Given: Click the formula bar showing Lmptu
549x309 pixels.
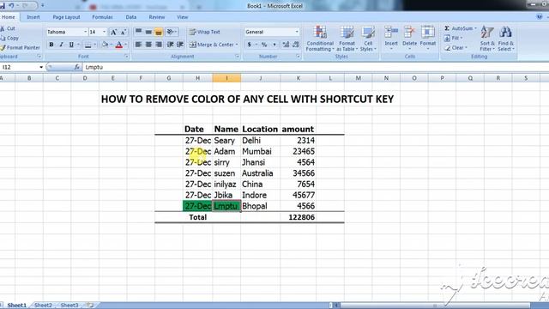Looking at the screenshot, I should (x=315, y=67).
